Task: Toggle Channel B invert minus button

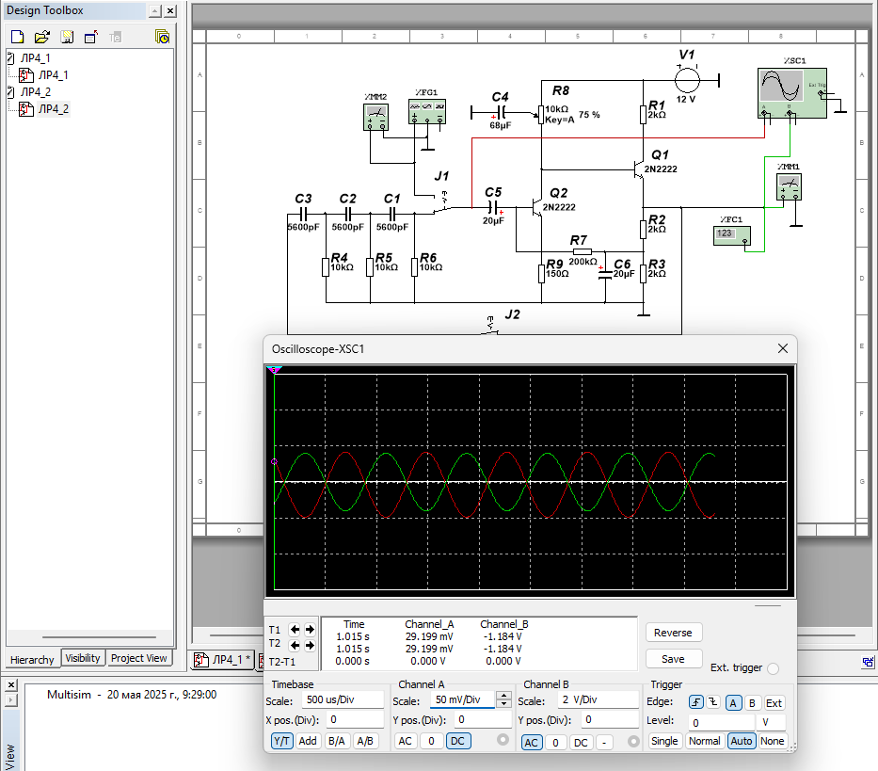Action: click(x=603, y=743)
